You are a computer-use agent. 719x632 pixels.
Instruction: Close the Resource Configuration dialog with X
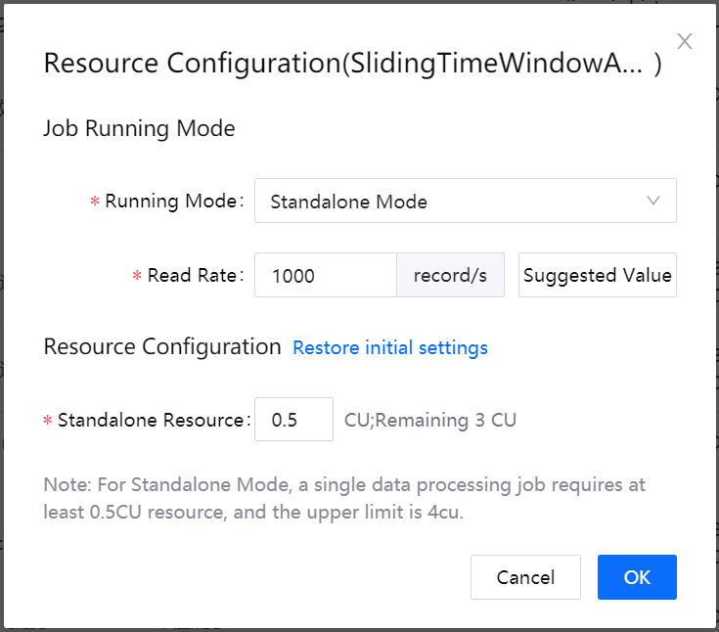[685, 41]
